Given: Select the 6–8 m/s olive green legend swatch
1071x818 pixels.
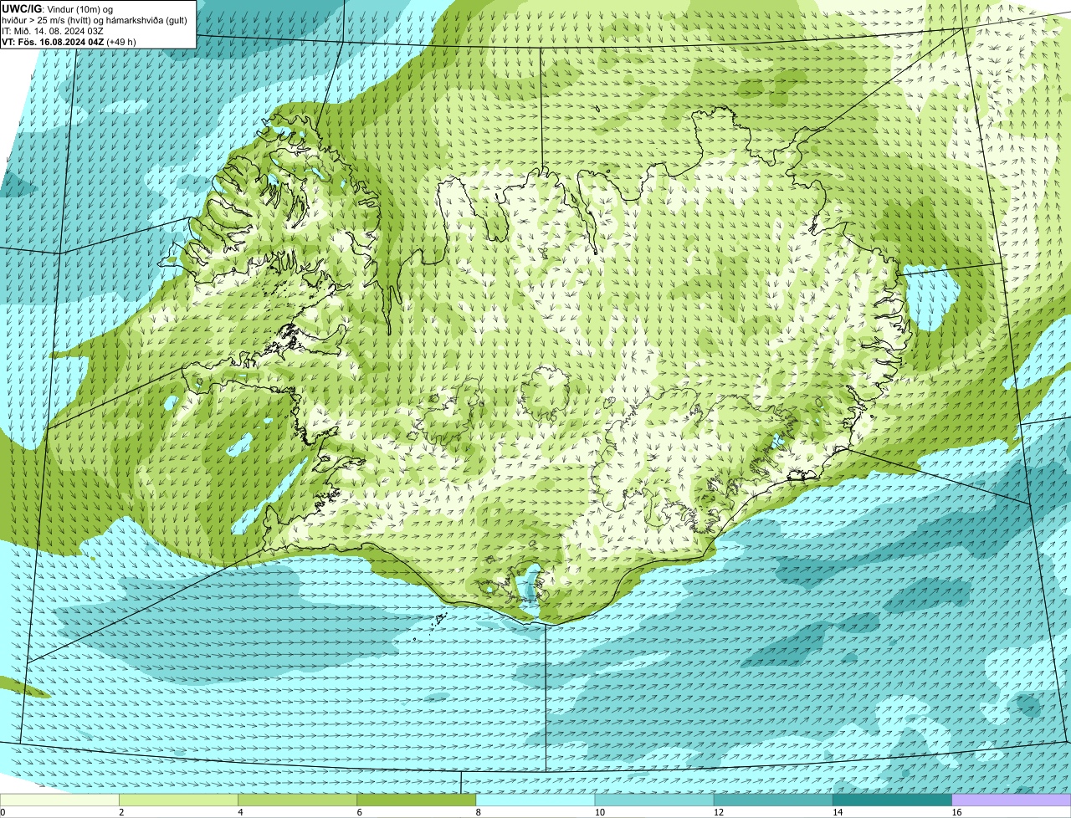Looking at the screenshot, I should pyautogui.click(x=417, y=800).
